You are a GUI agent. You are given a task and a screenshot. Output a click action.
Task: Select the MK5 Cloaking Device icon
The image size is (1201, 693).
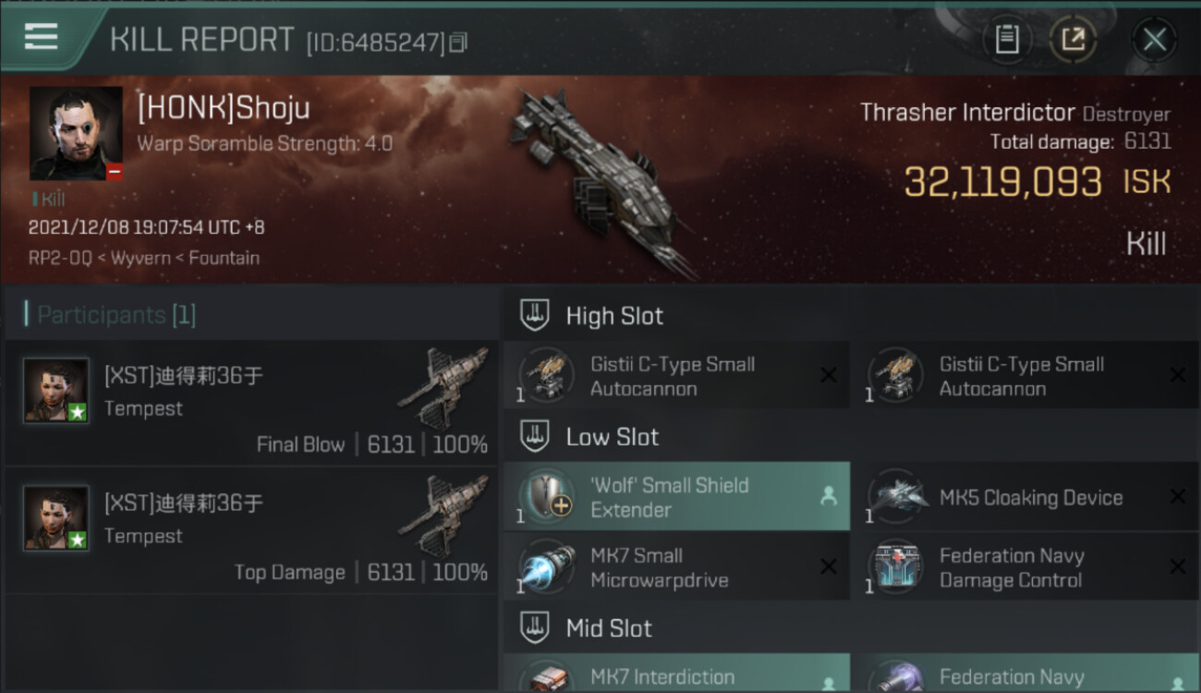coord(894,497)
